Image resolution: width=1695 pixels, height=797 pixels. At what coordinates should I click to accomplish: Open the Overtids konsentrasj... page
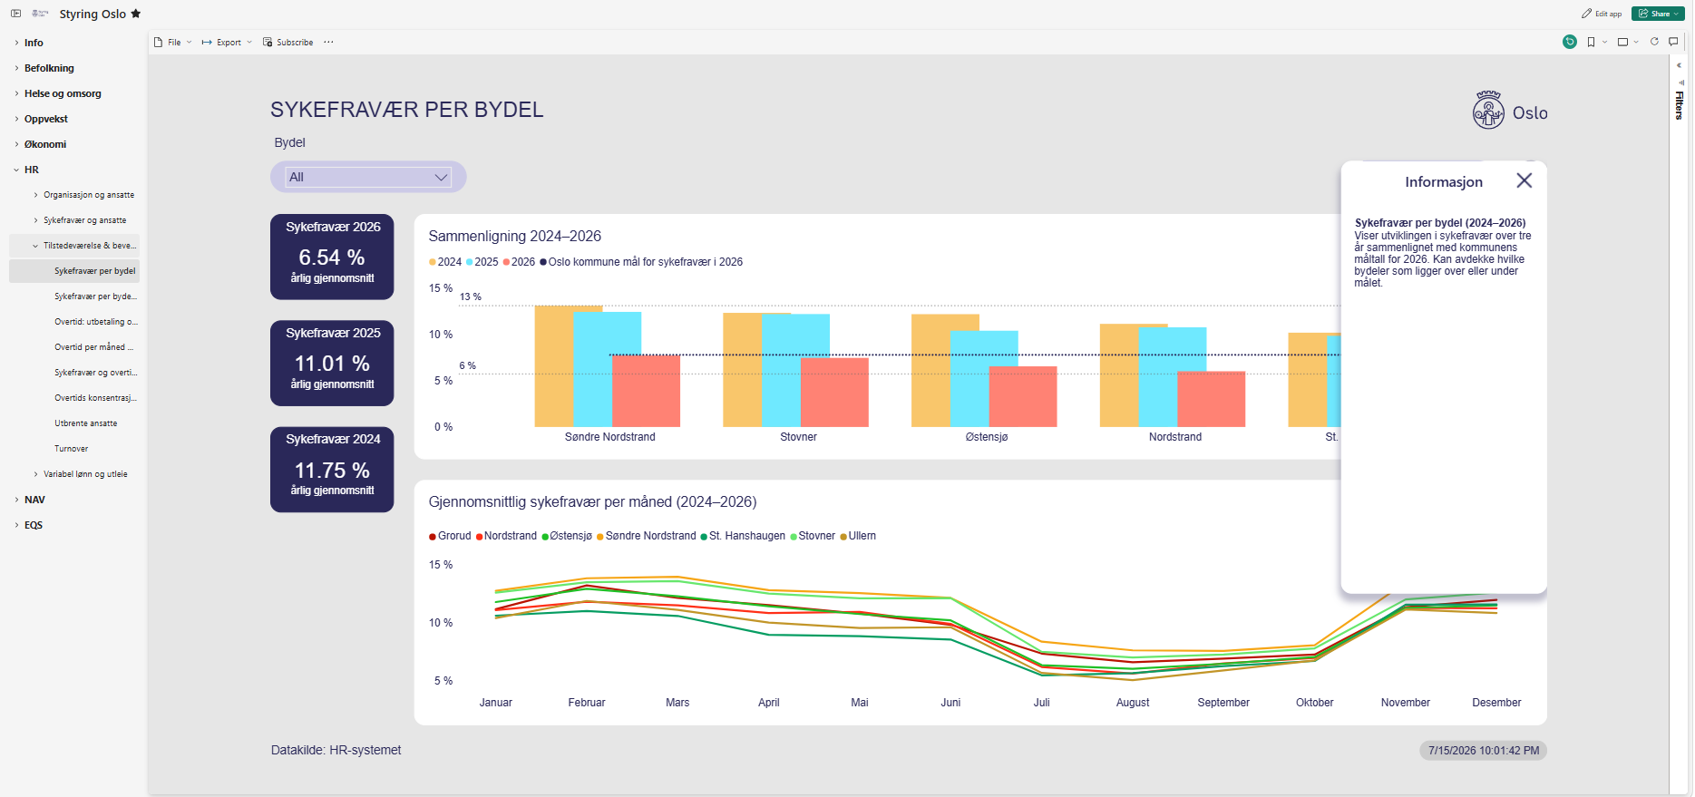point(95,398)
